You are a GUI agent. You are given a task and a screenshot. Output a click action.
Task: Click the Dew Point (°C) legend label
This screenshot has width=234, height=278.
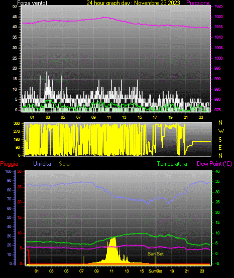(x=214, y=164)
